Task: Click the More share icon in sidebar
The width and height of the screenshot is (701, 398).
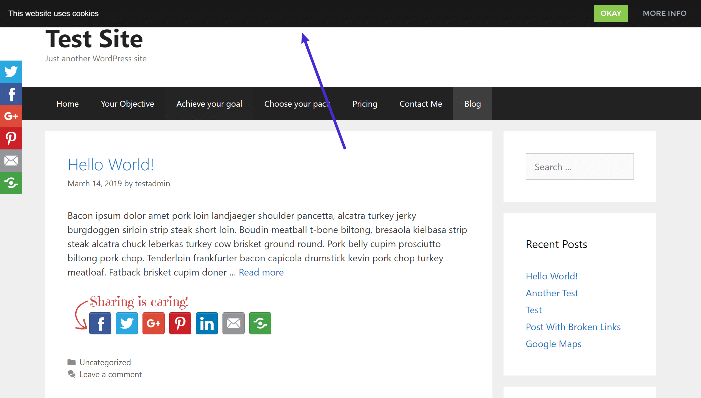Action: tap(11, 183)
